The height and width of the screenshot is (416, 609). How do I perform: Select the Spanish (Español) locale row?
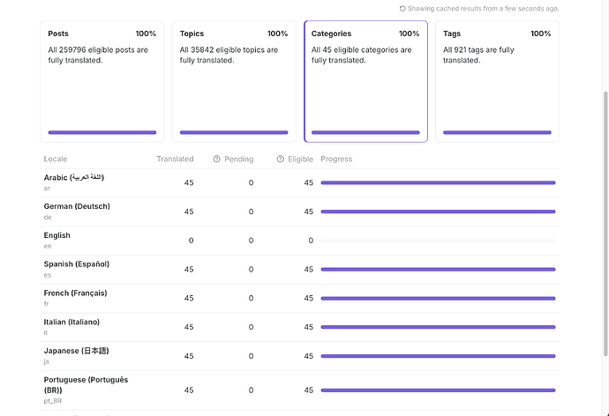click(299, 270)
